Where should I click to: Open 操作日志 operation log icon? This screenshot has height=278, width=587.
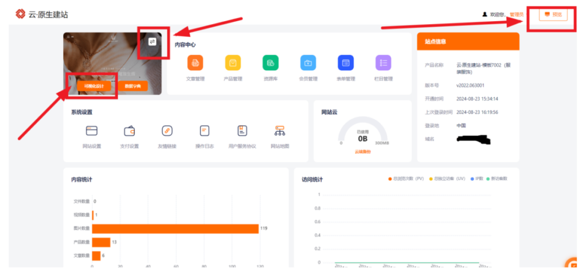point(205,131)
